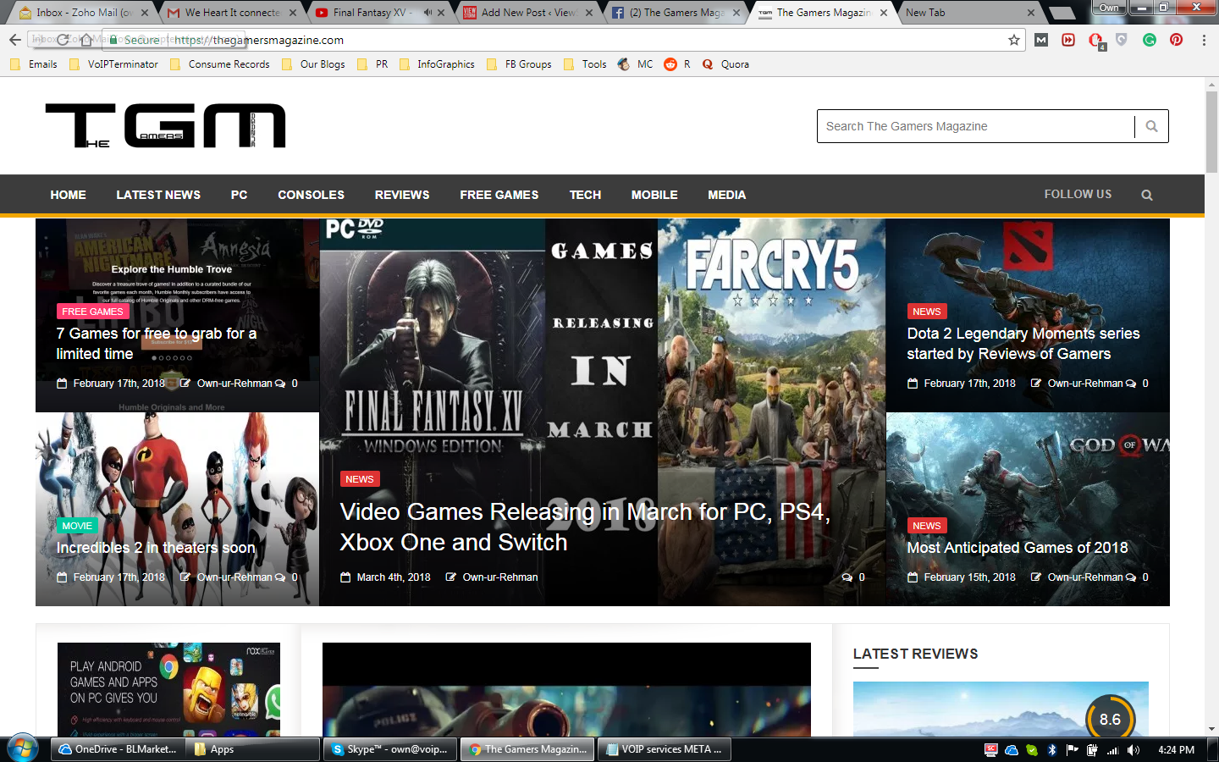This screenshot has height=762, width=1219.
Task: Click the page vertical scrollbar thumb
Action: [x=1211, y=131]
